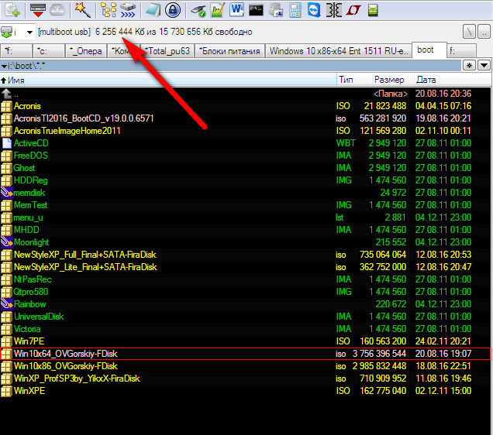493x435 pixels.
Task: Click the transformer symbol toolbar icon
Action: [x=333, y=10]
